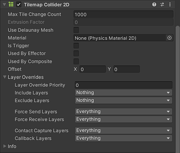180x153 pixels.
Task: Click the Extrusion Factor label
Action: pyautogui.click(x=26, y=22)
